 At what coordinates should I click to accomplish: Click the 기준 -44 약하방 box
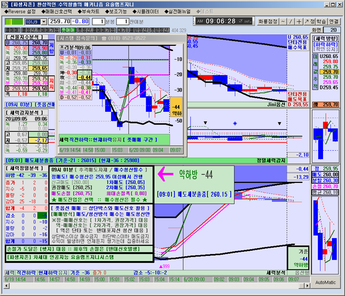tap(298, 258)
